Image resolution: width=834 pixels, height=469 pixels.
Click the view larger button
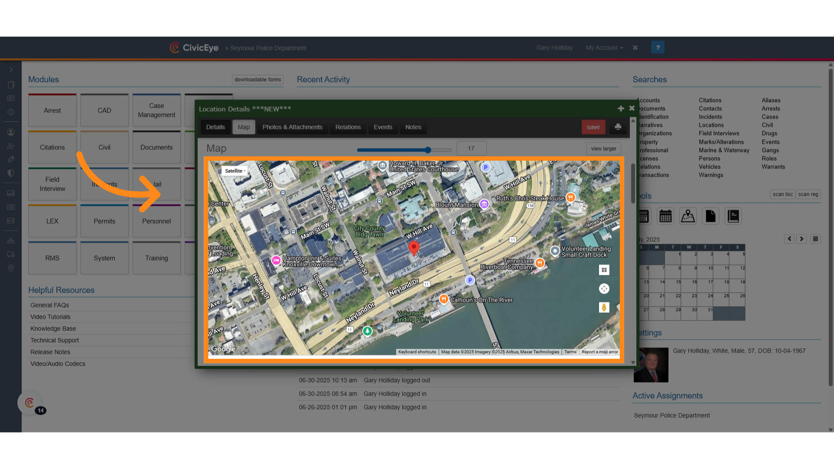603,149
